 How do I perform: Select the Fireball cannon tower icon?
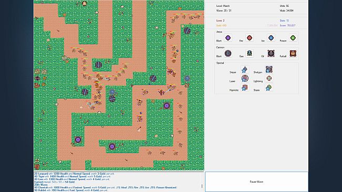(293, 54)
